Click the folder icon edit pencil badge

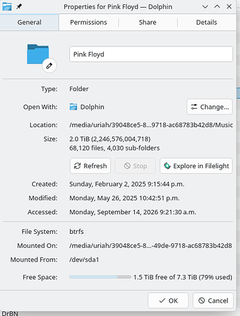49,66
